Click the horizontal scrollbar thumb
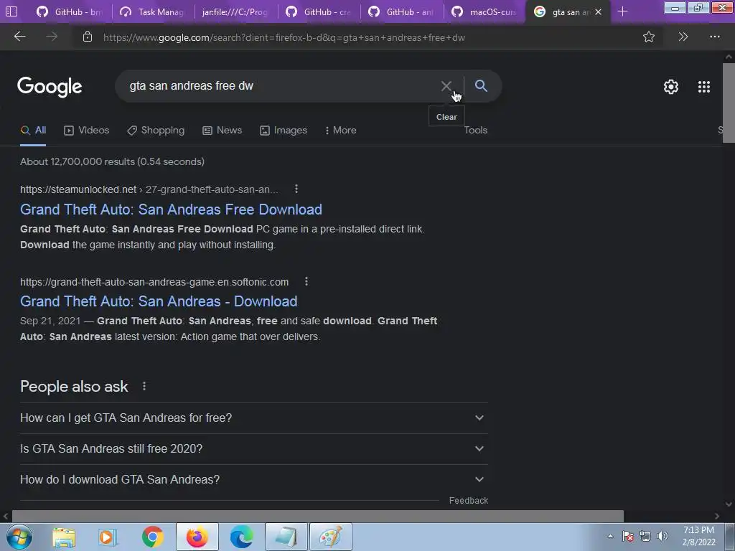The height and width of the screenshot is (551, 735). coord(318,516)
